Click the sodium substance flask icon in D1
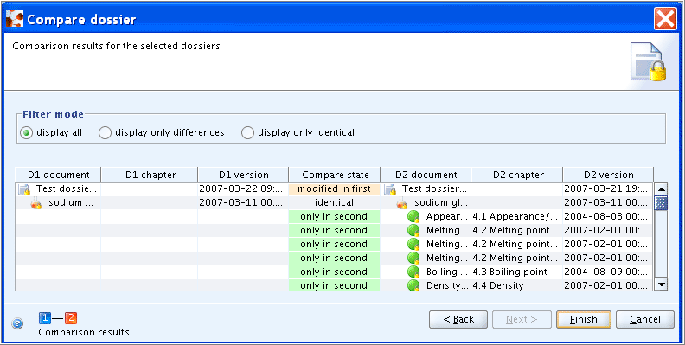 click(36, 203)
